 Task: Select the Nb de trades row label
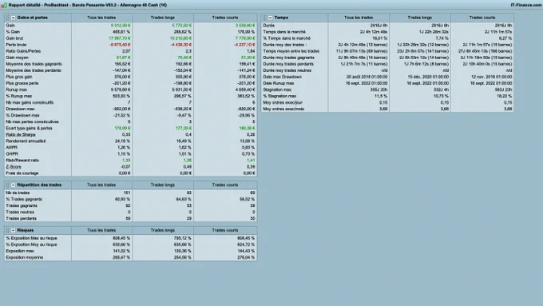coord(18,193)
